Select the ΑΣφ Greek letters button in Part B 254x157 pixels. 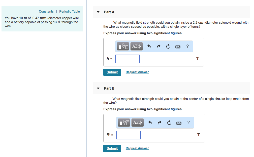(137, 123)
